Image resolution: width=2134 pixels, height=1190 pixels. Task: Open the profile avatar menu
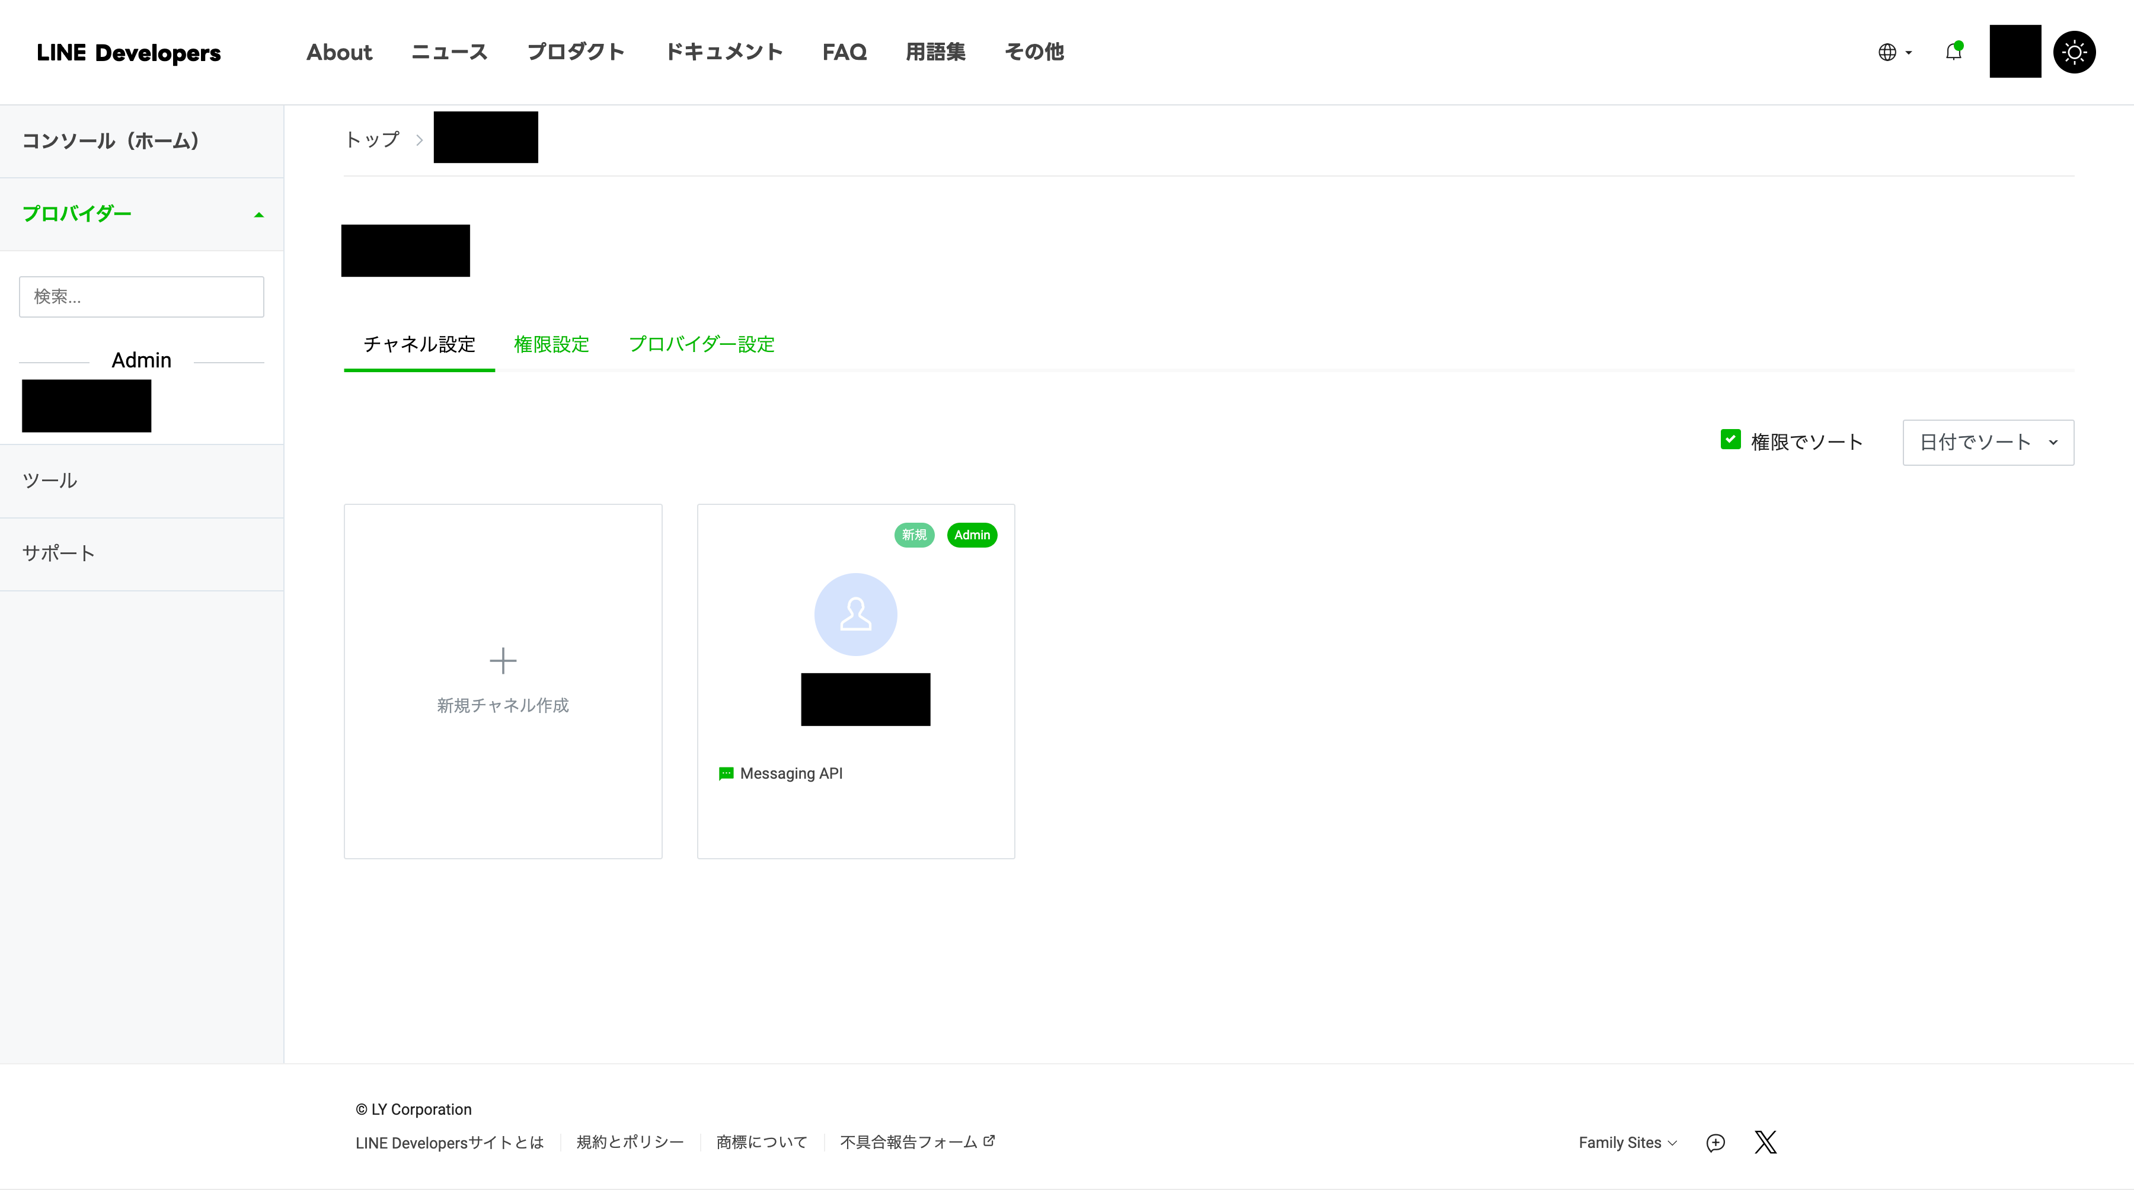[2015, 52]
